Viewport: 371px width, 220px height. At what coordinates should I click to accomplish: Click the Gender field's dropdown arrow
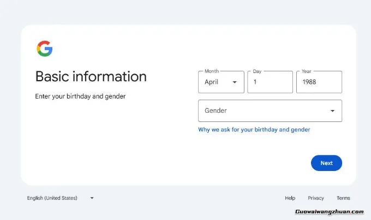pyautogui.click(x=333, y=111)
